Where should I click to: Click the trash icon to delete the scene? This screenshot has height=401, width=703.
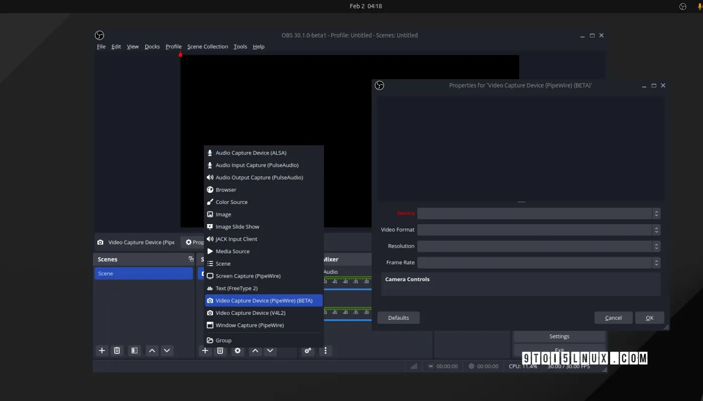117,350
